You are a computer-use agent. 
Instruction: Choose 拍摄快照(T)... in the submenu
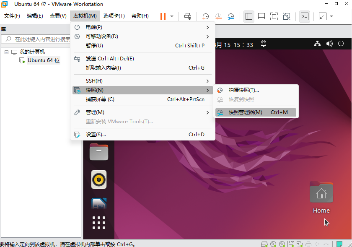[x=256, y=90]
